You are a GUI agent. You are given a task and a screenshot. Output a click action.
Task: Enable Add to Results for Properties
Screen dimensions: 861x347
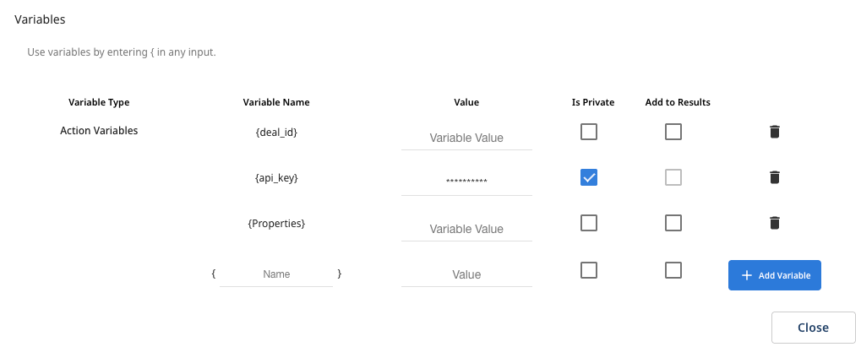pos(673,223)
